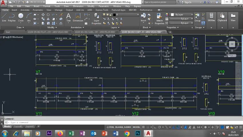Image resolution: width=243 pixels, height=137 pixels.
Task: Toggle polar tracking in status bar
Action: (159, 127)
